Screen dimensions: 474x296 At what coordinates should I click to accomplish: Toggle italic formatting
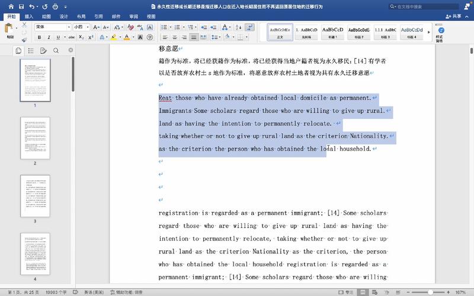[x=49, y=37]
